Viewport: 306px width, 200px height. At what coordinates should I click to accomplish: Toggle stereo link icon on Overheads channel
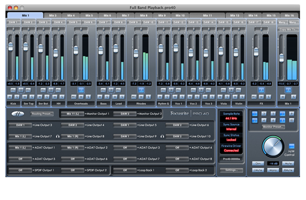(x=81, y=90)
